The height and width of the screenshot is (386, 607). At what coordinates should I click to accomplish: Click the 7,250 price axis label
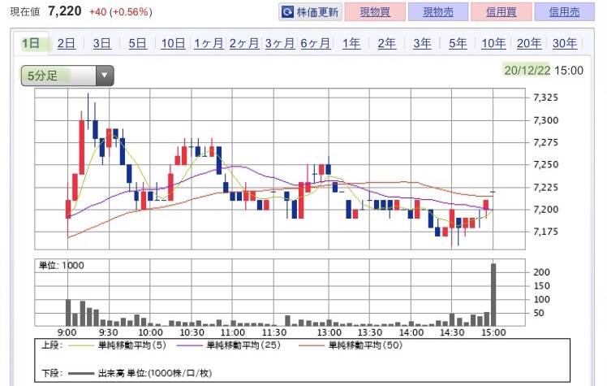point(546,164)
